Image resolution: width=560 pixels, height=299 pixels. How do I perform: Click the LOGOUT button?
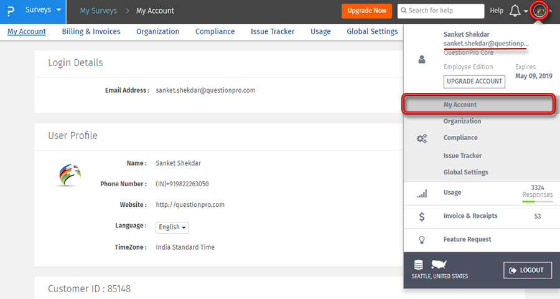pyautogui.click(x=528, y=270)
